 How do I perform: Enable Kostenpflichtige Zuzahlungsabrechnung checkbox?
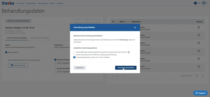click(74, 52)
